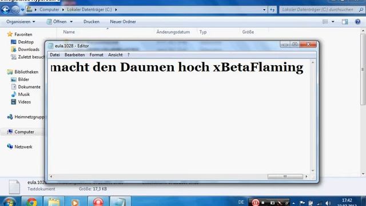Screen dimensions: 366x206
Task: Sort by Typ column header
Action: click(x=203, y=32)
